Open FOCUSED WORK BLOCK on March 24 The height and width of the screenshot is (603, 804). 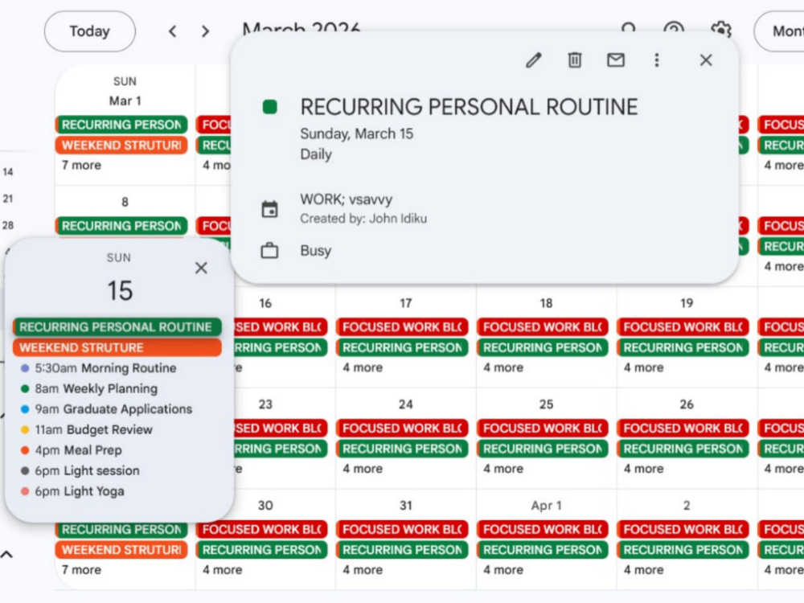[x=402, y=429]
